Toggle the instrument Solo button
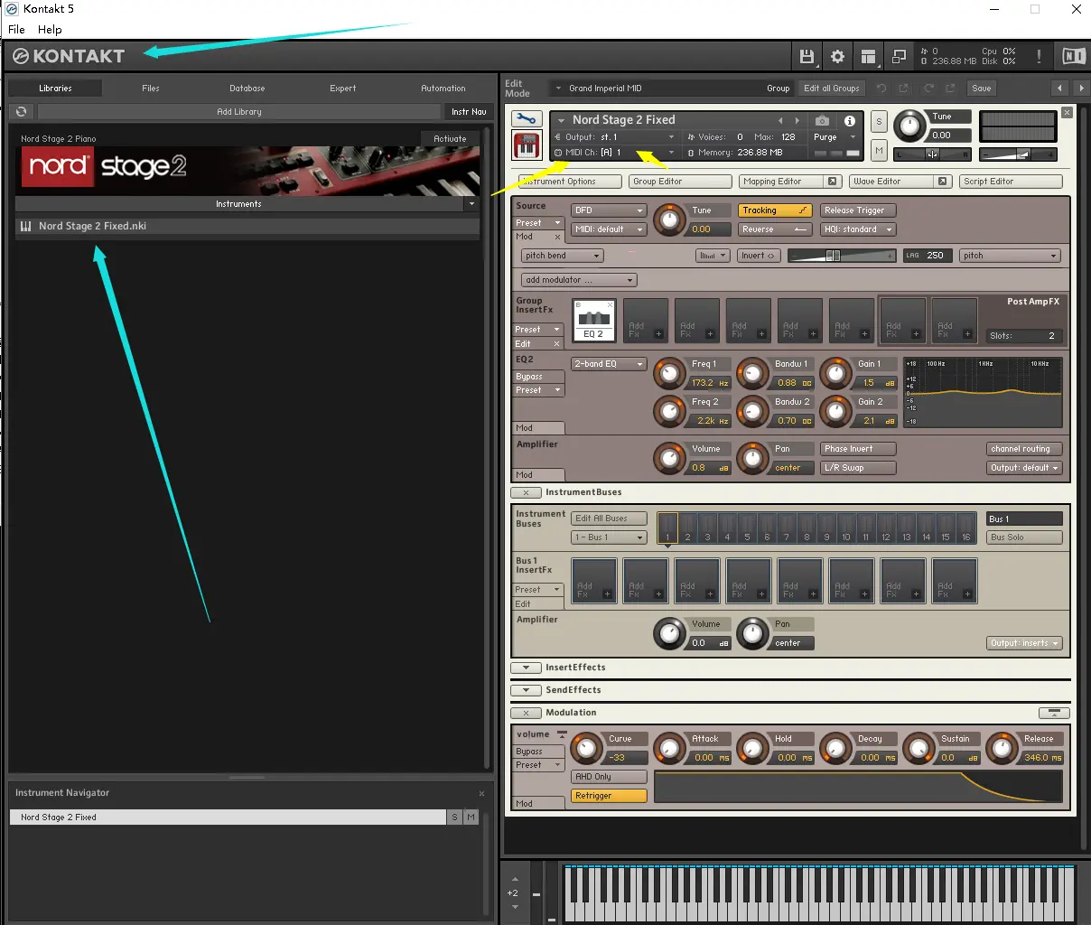This screenshot has width=1091, height=925. tap(879, 122)
